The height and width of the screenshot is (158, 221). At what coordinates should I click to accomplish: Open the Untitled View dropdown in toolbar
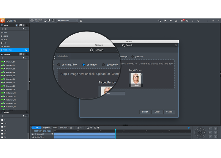[x=68, y=21]
